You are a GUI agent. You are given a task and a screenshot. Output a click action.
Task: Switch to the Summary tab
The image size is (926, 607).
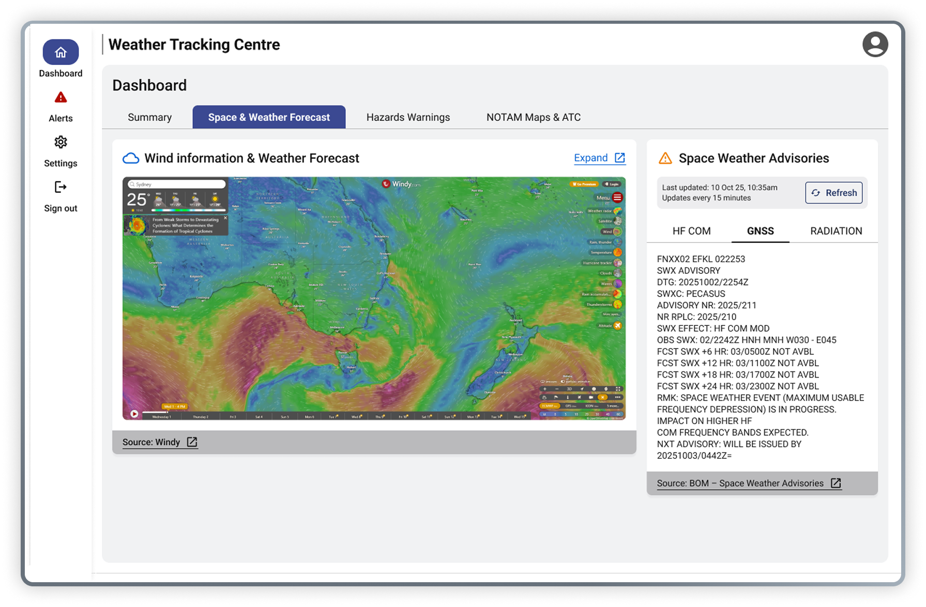149,117
